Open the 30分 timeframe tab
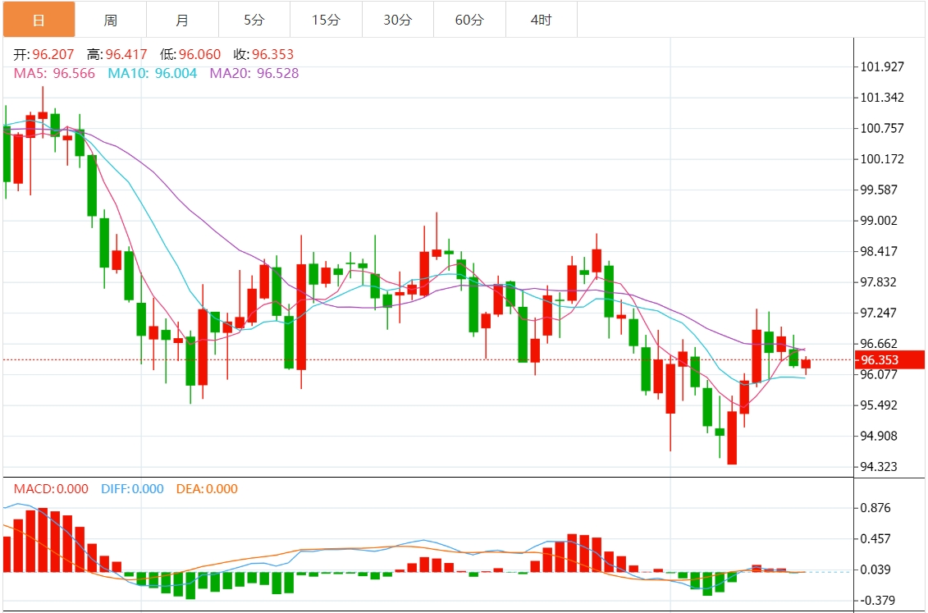Viewport: 928px width, 613px height. click(398, 20)
